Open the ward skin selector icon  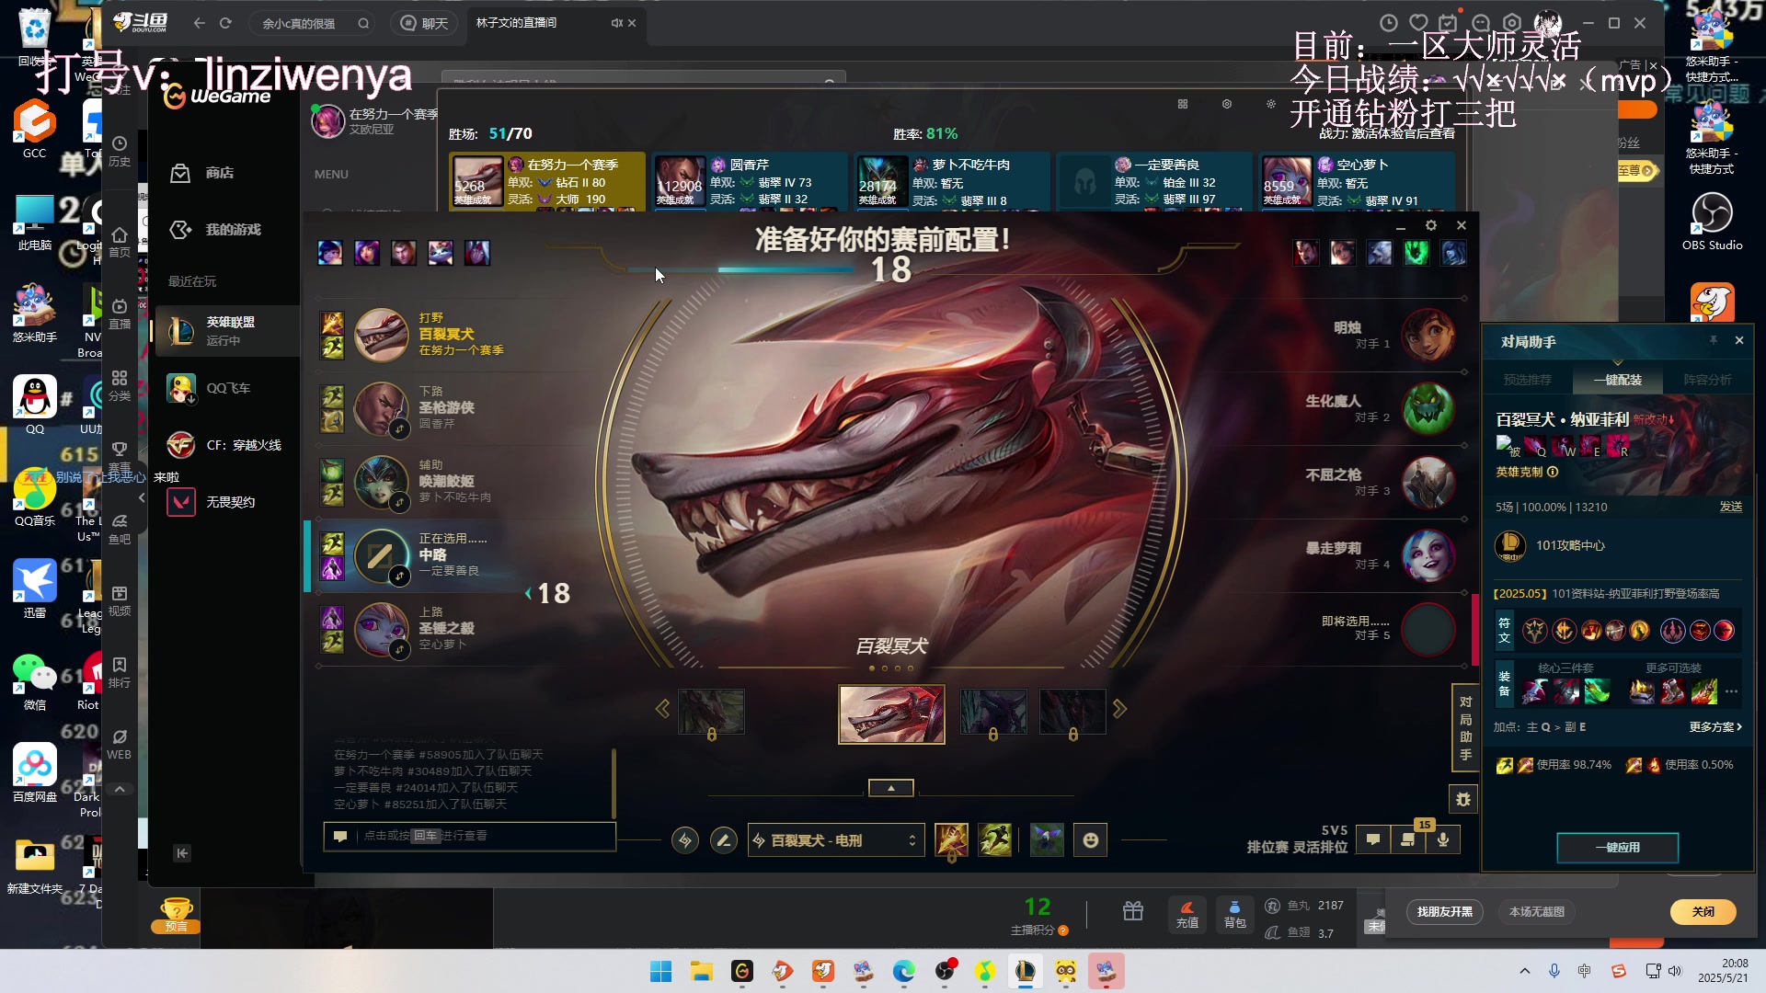1047,840
